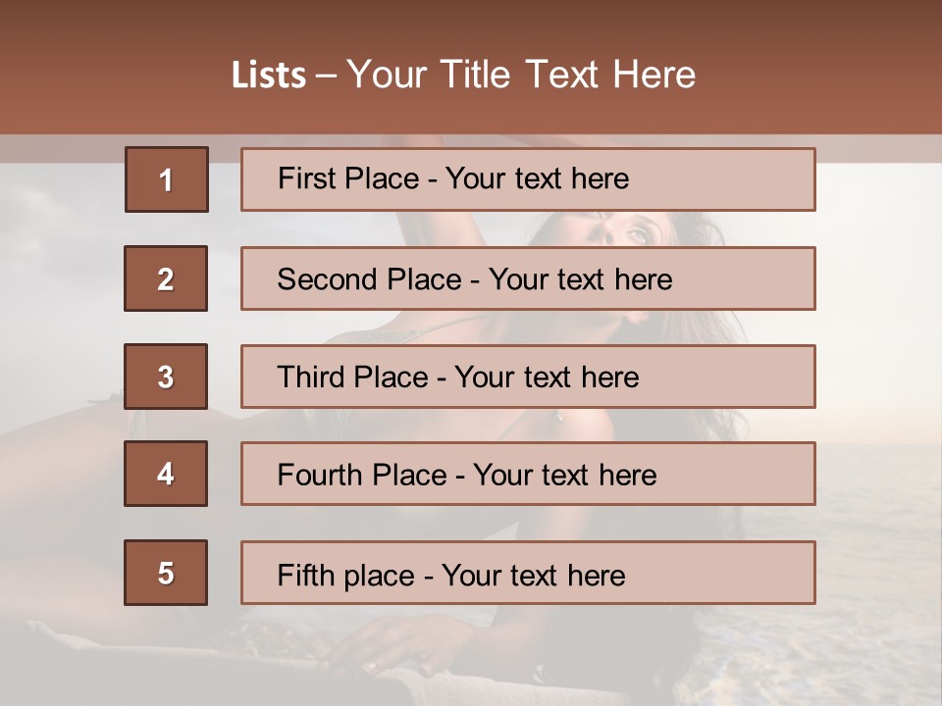Click the word 'First' in first bar
This screenshot has width=942, height=706.
[x=305, y=178]
